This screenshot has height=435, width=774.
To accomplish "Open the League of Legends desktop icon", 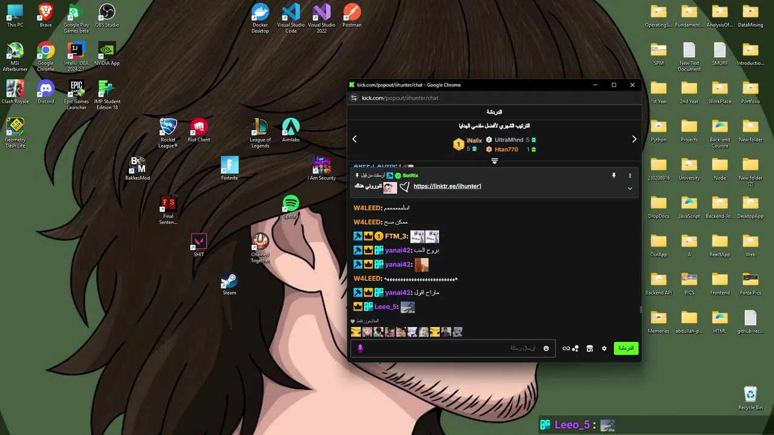I will click(x=260, y=134).
